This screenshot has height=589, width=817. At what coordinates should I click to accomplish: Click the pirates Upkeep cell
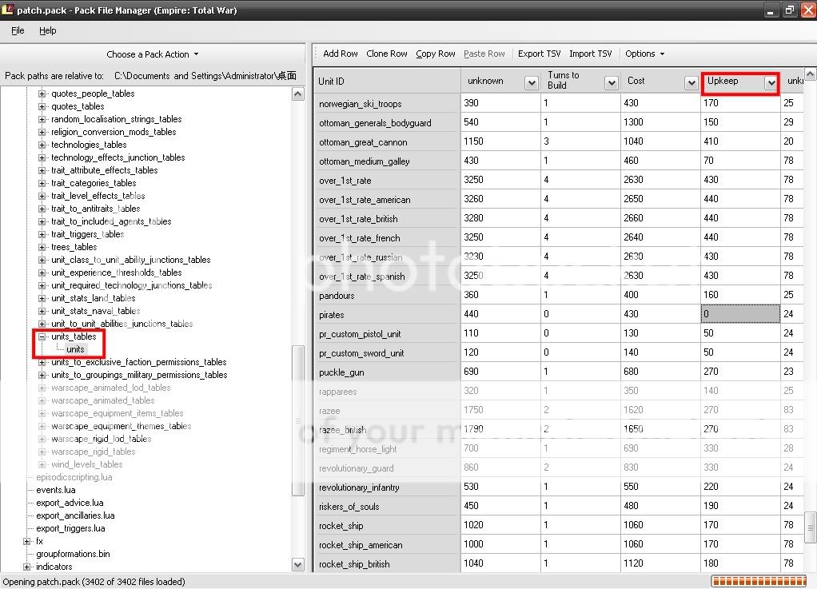coord(739,315)
